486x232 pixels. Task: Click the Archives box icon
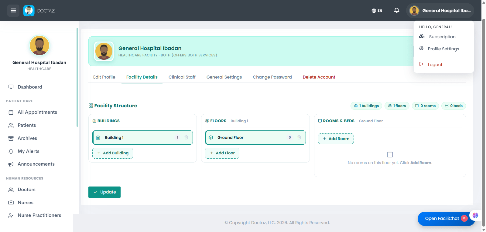(11, 139)
